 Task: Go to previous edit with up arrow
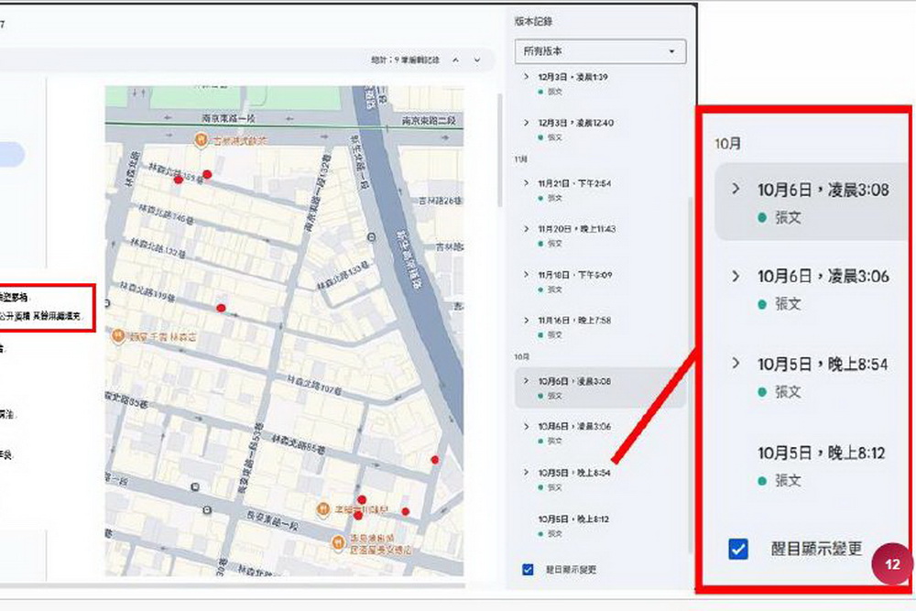coord(456,60)
